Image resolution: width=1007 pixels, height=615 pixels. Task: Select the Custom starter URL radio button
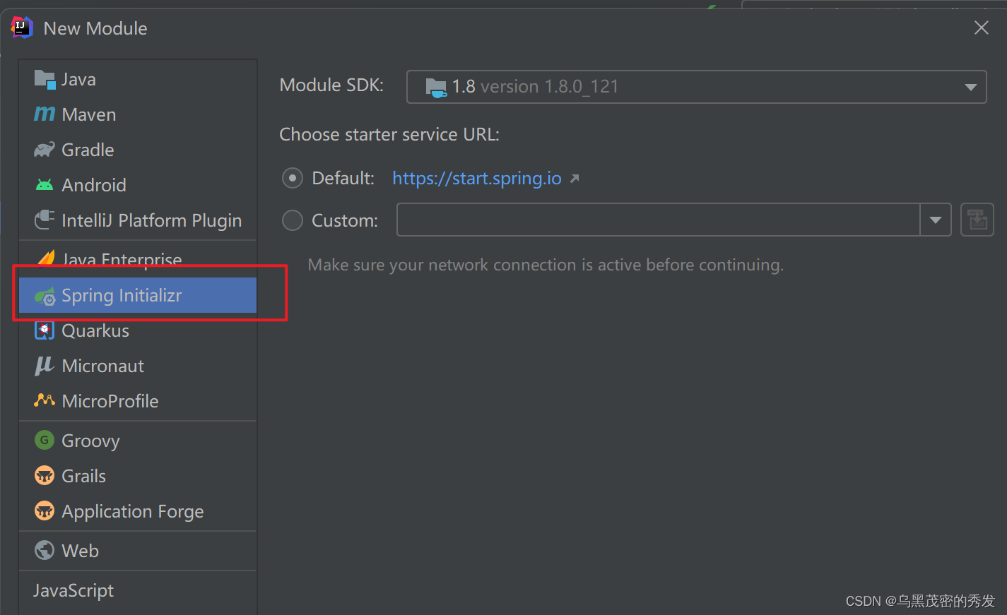coord(293,220)
